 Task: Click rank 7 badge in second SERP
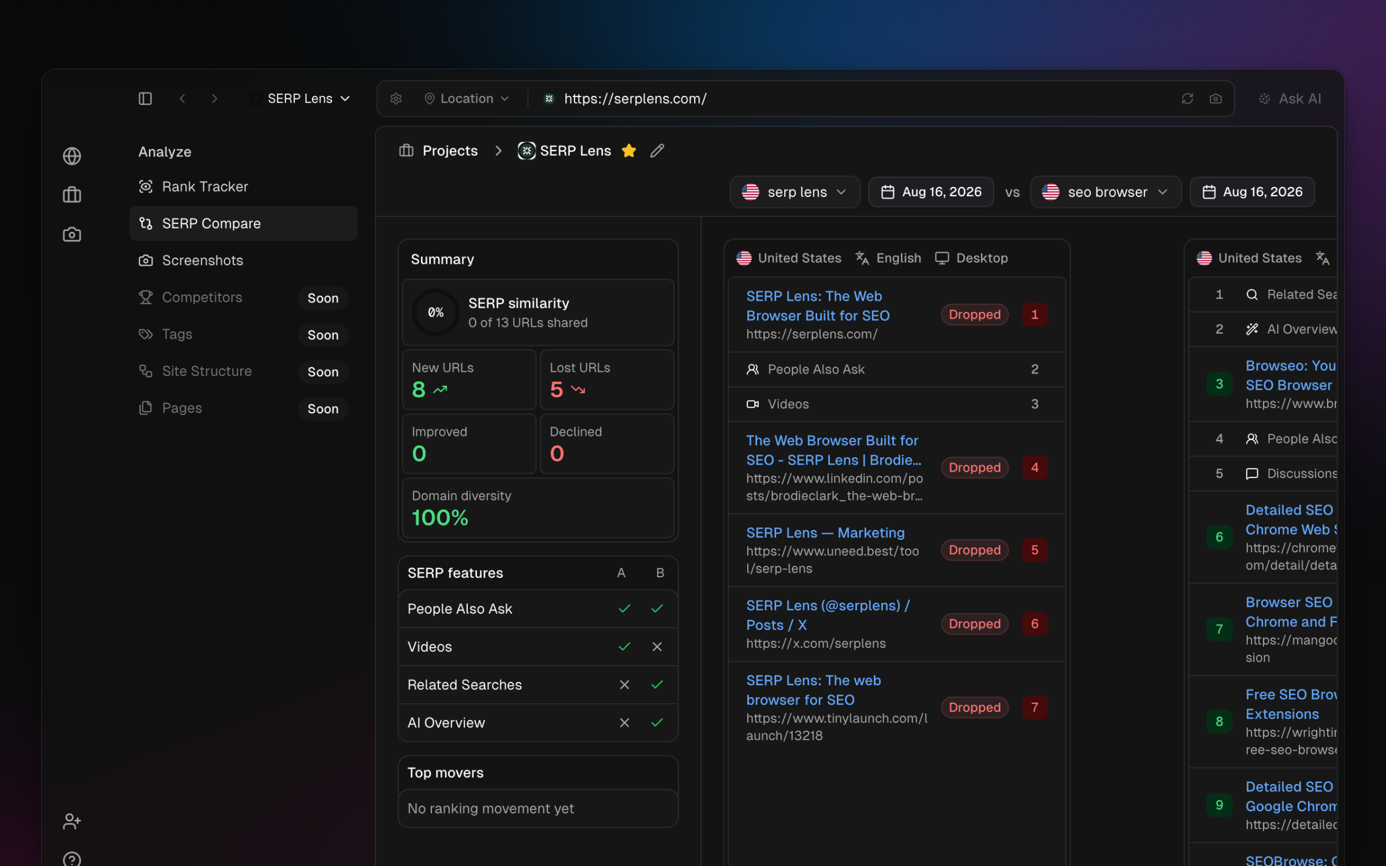pos(1219,629)
